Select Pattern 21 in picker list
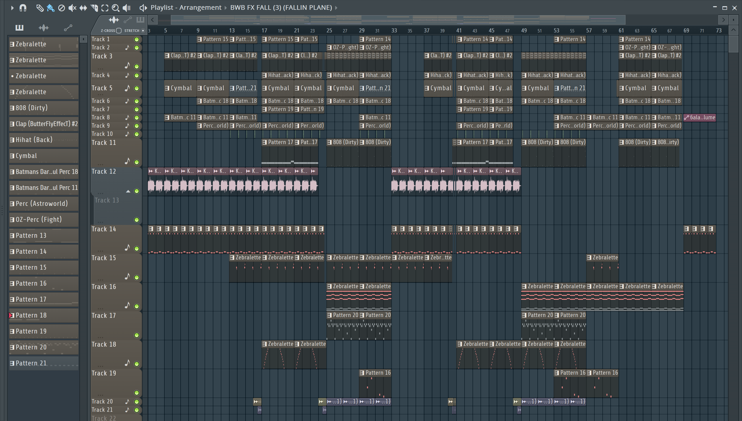 click(44, 363)
